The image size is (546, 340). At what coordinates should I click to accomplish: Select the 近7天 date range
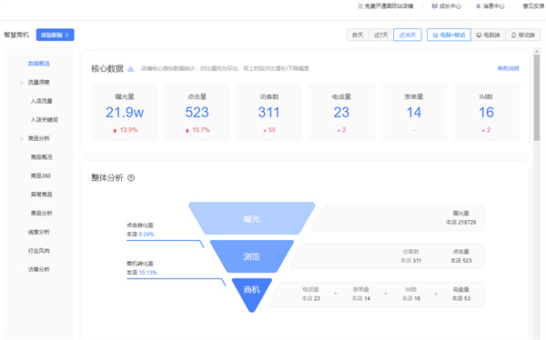(381, 35)
